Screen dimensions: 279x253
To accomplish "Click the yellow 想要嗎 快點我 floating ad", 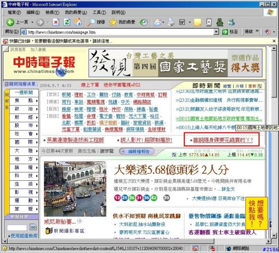I will (256, 213).
